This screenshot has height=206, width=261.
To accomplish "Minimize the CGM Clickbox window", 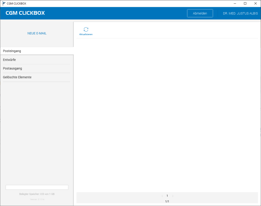I will click(235, 3).
